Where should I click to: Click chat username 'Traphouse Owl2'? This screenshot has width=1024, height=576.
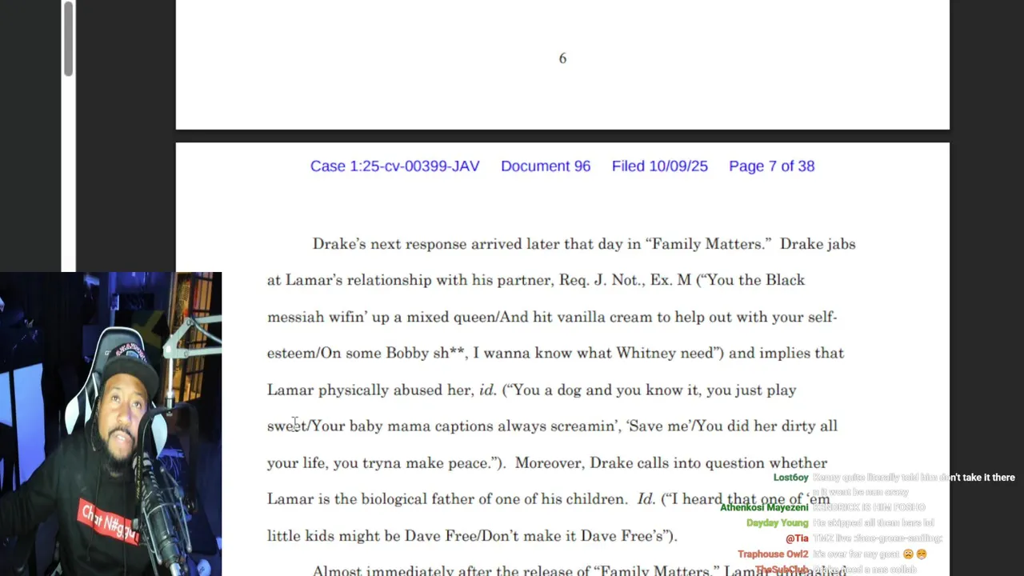point(773,554)
